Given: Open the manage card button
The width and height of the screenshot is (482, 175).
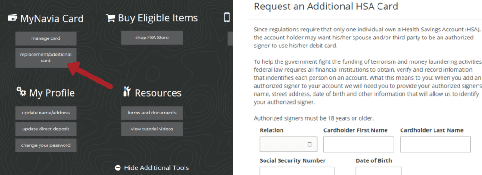Looking at the screenshot, I should pos(46,38).
